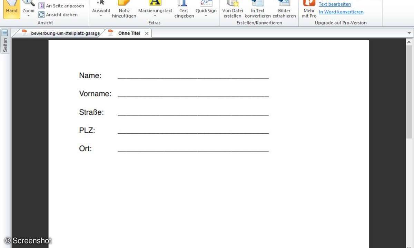Click the Vorname: label in document
Image resolution: width=414 pixels, height=248 pixels.
[95, 94]
